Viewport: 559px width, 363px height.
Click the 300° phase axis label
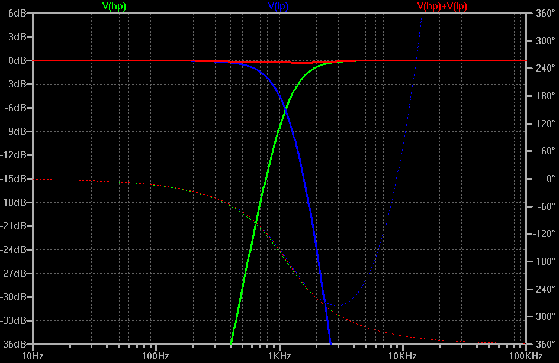click(545, 41)
